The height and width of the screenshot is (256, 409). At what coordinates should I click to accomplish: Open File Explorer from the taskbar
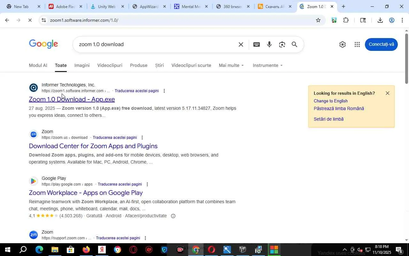pyautogui.click(x=55, y=250)
